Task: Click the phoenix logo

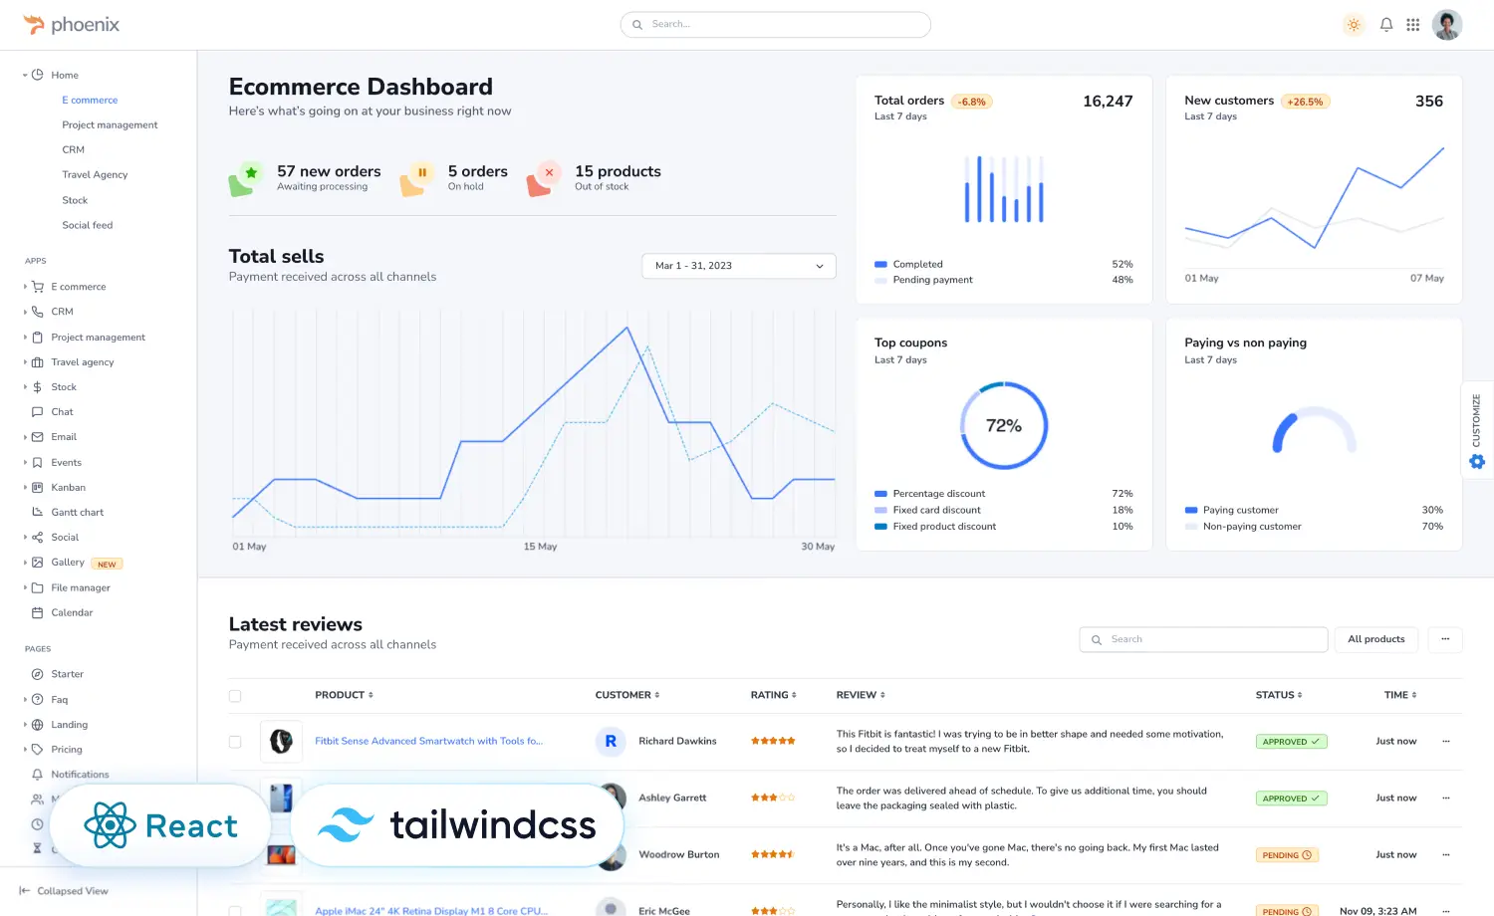Action: pyautogui.click(x=71, y=24)
